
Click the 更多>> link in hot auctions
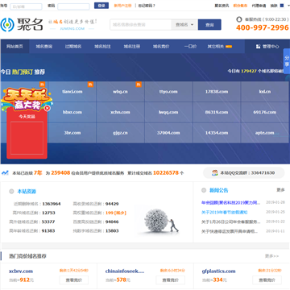click(x=272, y=256)
